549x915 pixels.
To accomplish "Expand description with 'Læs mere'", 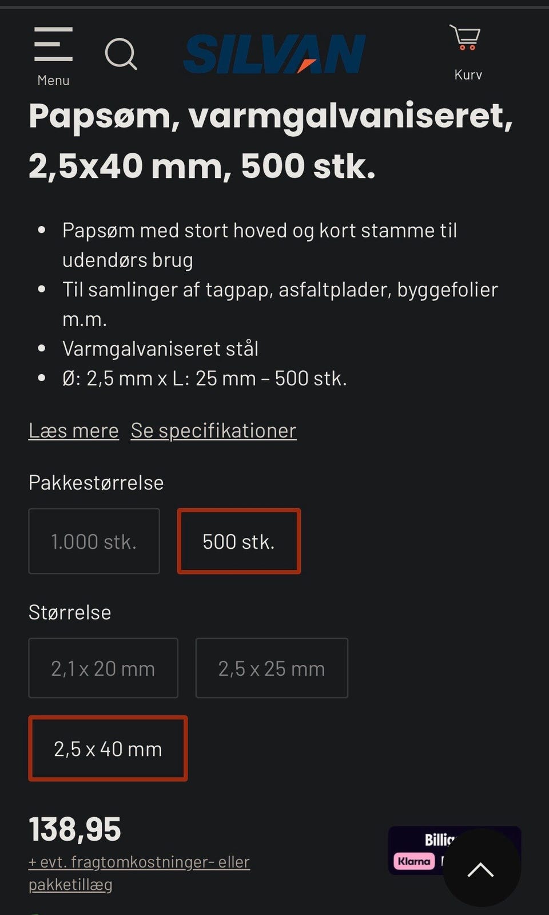I will click(74, 430).
